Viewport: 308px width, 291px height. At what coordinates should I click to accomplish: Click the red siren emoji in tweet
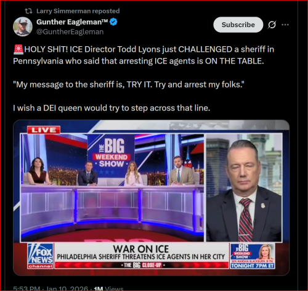coord(18,49)
